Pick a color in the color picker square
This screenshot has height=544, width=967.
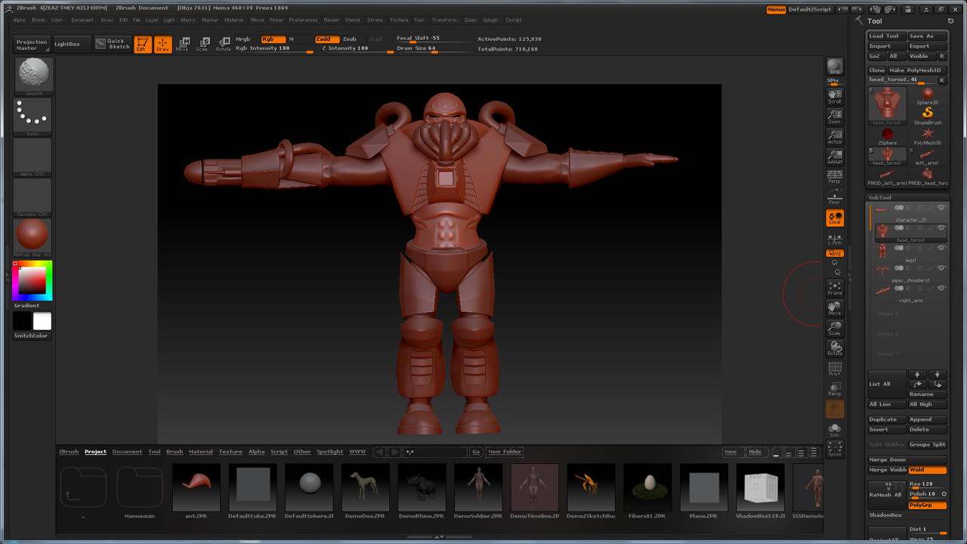point(32,280)
